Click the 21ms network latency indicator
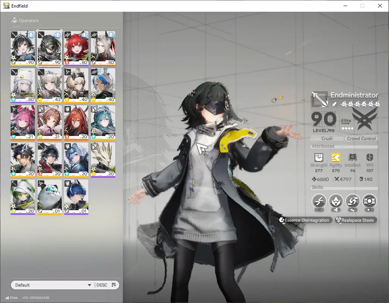This screenshot has height=303, width=389. (x=11, y=298)
